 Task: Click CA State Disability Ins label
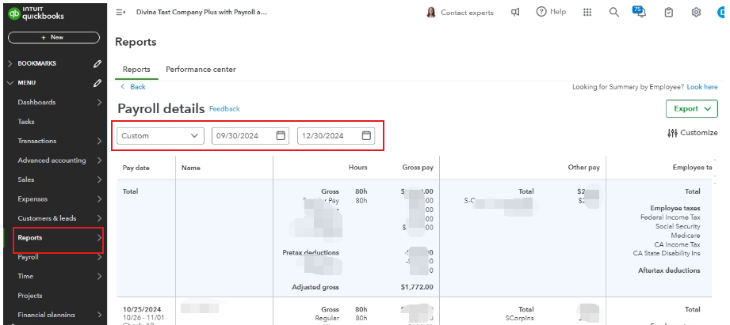click(667, 254)
